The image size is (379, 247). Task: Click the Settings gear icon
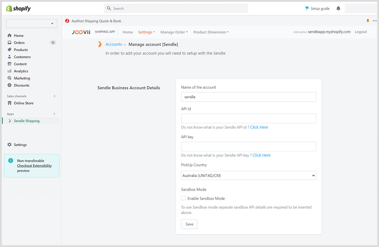click(9, 145)
